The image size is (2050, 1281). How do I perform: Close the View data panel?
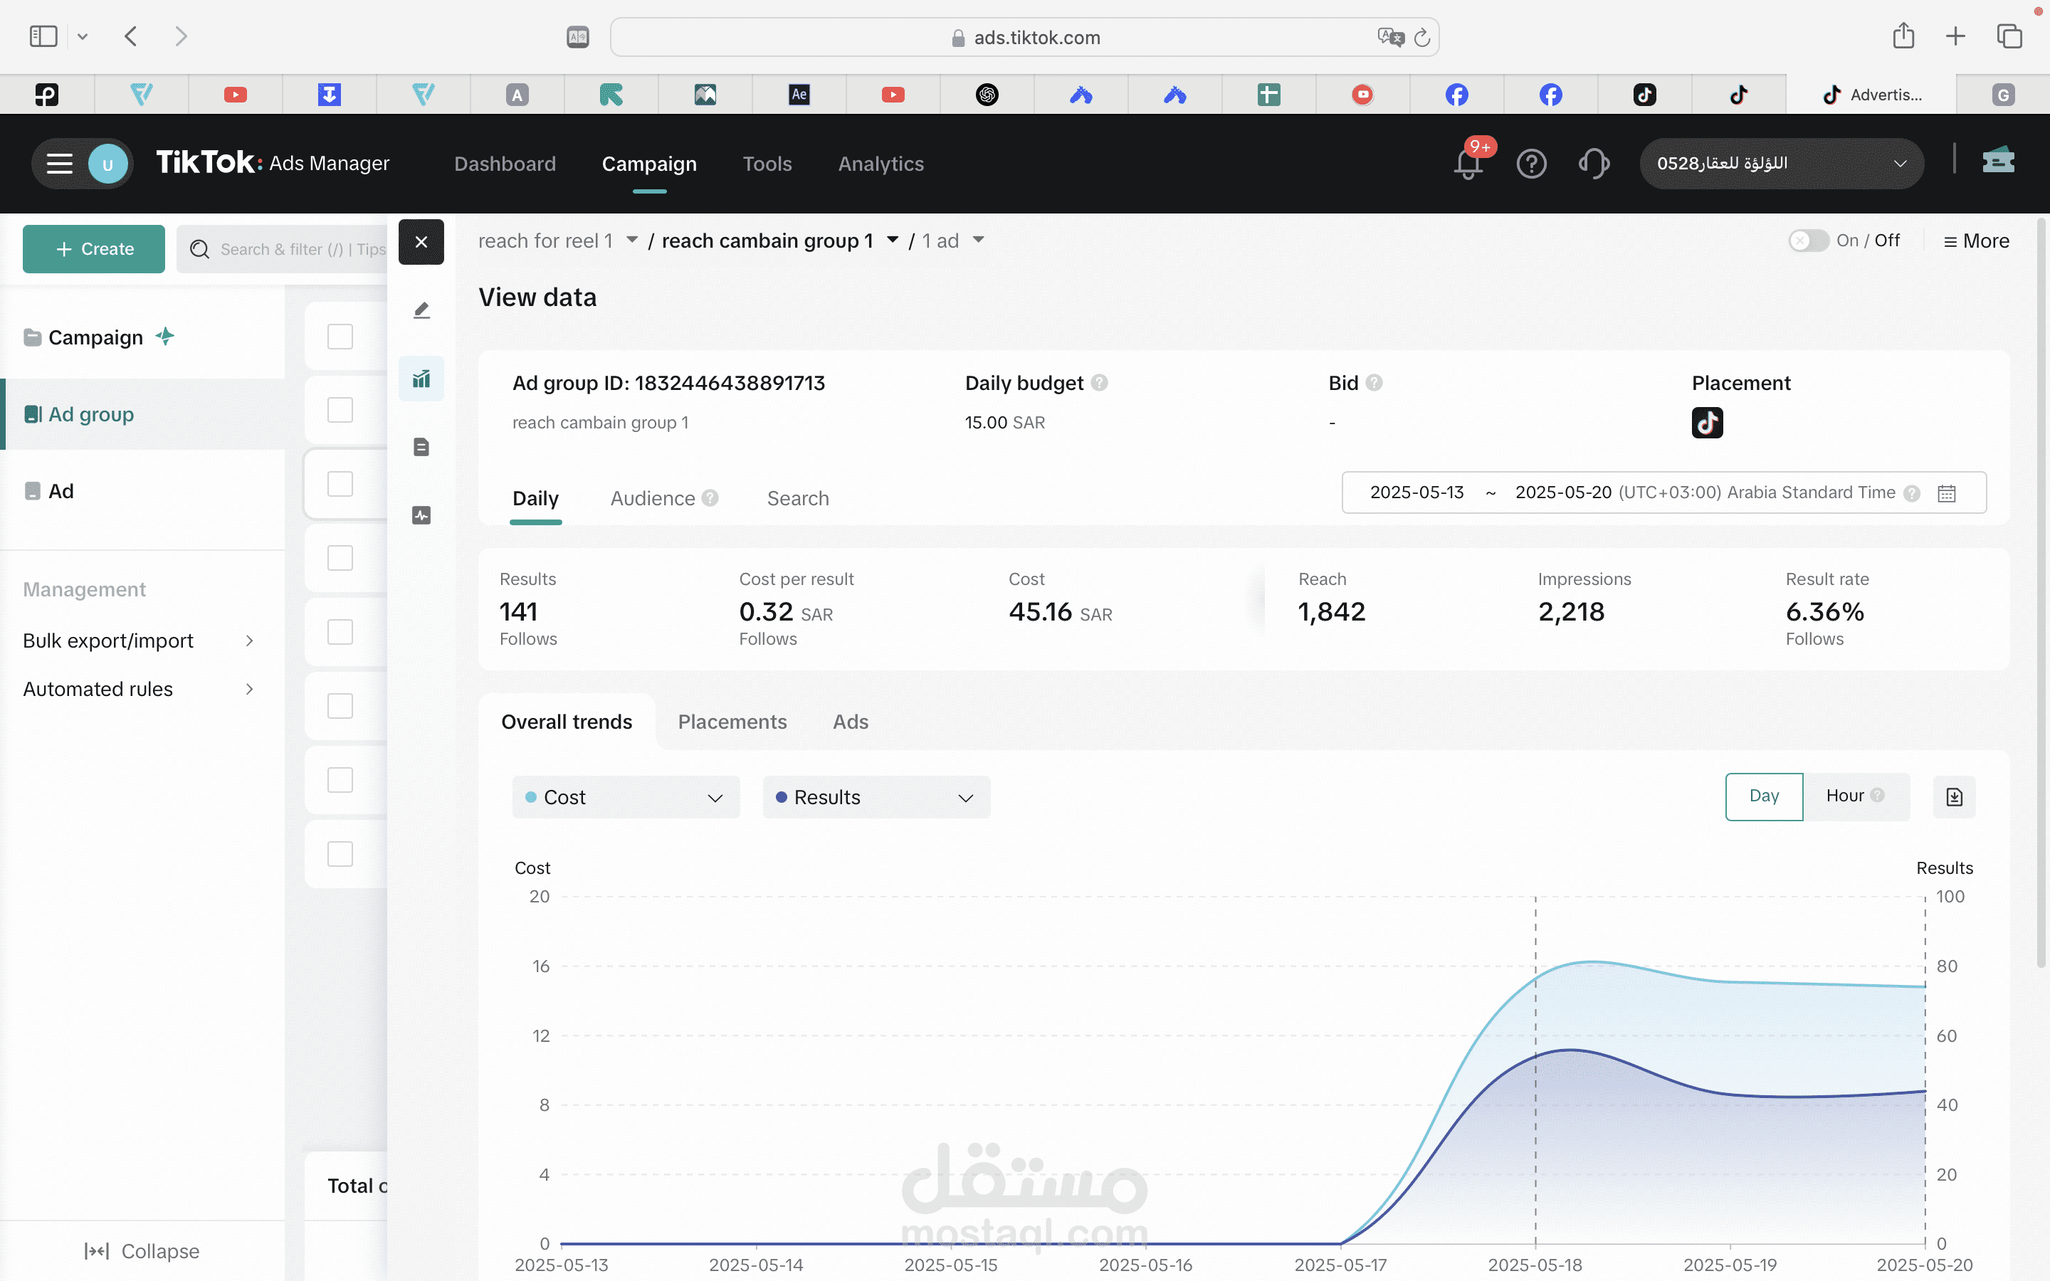pos(421,241)
